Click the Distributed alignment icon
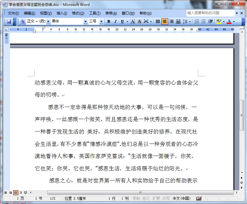Viewport: 247px width, 204px height. pyautogui.click(x=178, y=22)
